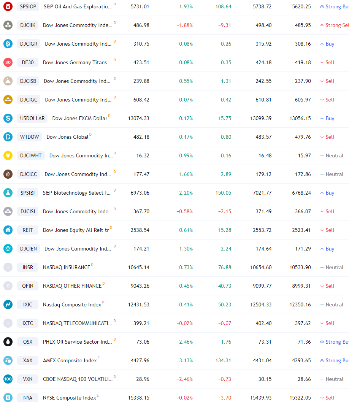Click the DE30 red circle icon
Image resolution: width=349 pixels, height=406 pixels.
(x=8, y=62)
